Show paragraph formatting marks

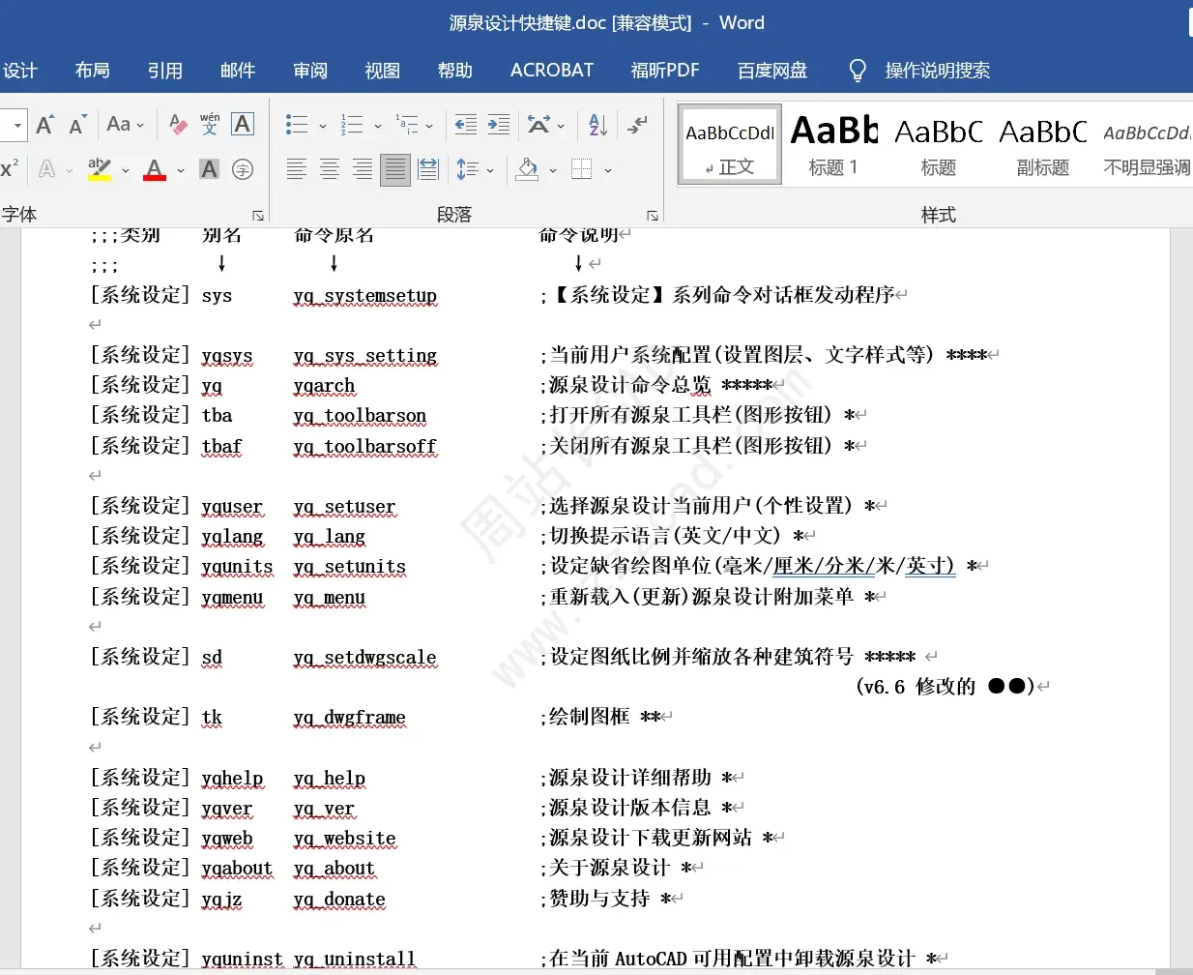point(635,124)
